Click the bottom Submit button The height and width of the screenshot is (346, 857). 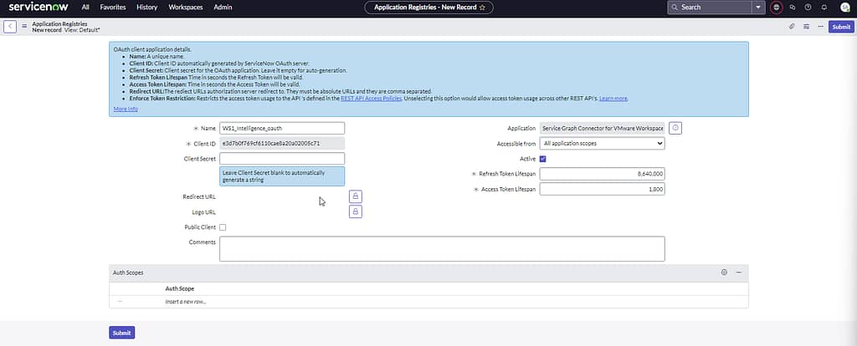point(121,333)
